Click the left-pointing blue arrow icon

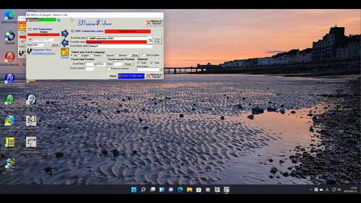[65, 43]
